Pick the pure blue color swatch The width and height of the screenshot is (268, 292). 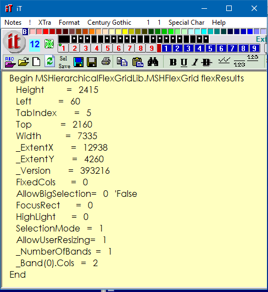pos(250,31)
